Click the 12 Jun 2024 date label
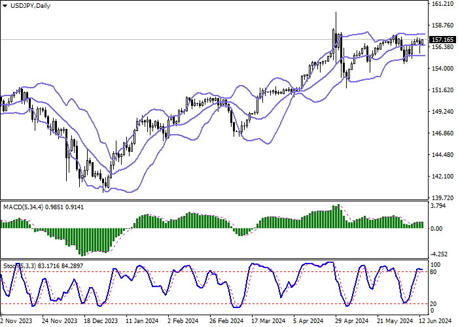Screen dimensions: 458x327 click(x=436, y=321)
